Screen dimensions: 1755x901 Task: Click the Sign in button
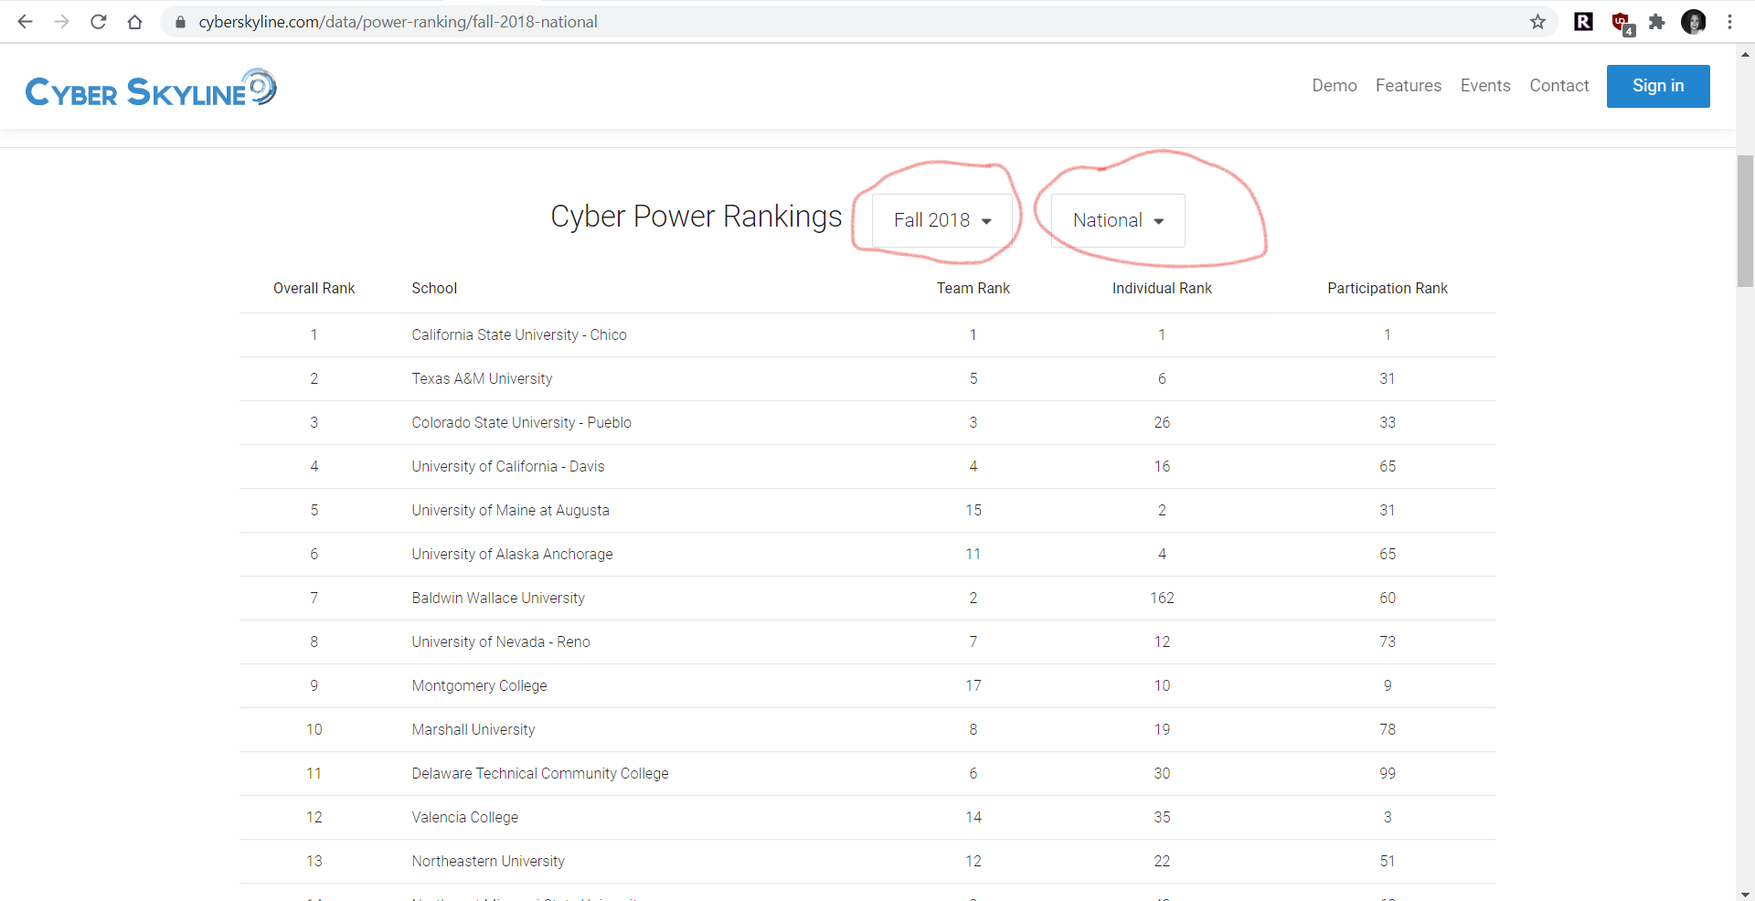[x=1658, y=86]
